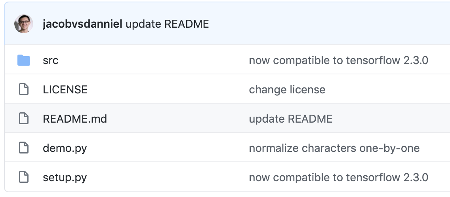View the "change license" commit
Image resolution: width=450 pixels, height=197 pixels.
[287, 90]
